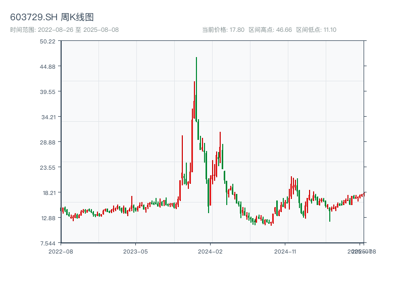
Task: Click the x-axis label 2024-11
Action: click(x=285, y=251)
